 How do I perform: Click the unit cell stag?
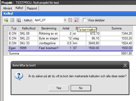(x=79, y=38)
